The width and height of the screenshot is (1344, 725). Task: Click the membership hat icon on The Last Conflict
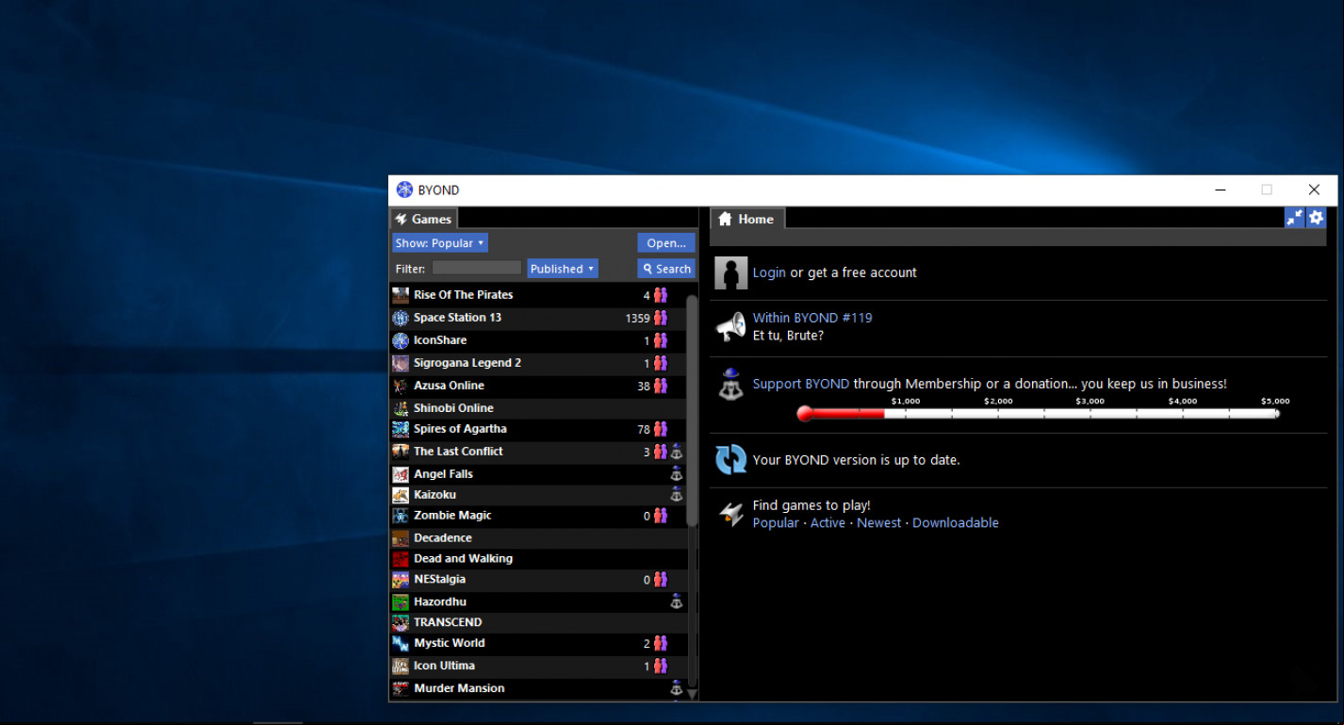(x=676, y=452)
